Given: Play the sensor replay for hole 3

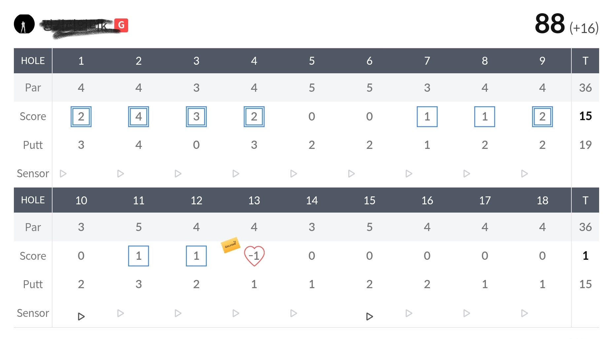Looking at the screenshot, I should (x=178, y=174).
